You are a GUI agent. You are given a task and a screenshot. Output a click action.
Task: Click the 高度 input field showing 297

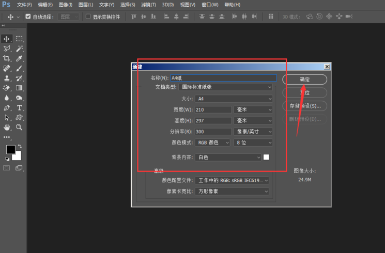point(213,121)
